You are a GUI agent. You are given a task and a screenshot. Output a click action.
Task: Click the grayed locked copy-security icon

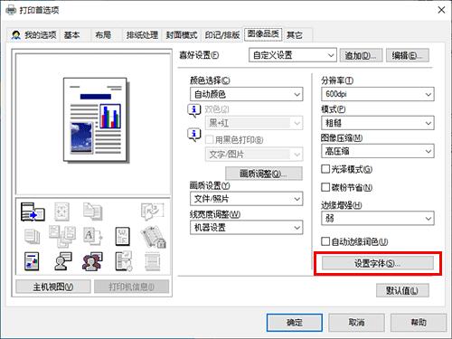(153, 237)
